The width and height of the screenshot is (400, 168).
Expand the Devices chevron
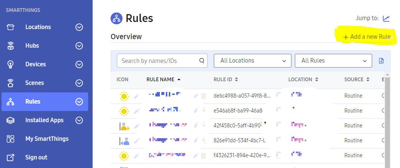[x=79, y=64]
